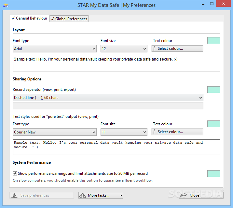This screenshot has width=233, height=208.
Task: Click the green swatch beside Layout Text colour
Action: (x=214, y=40)
